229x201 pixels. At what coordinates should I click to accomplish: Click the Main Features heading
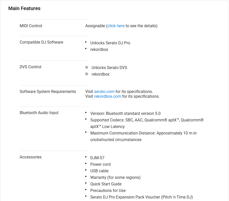tap(24, 8)
